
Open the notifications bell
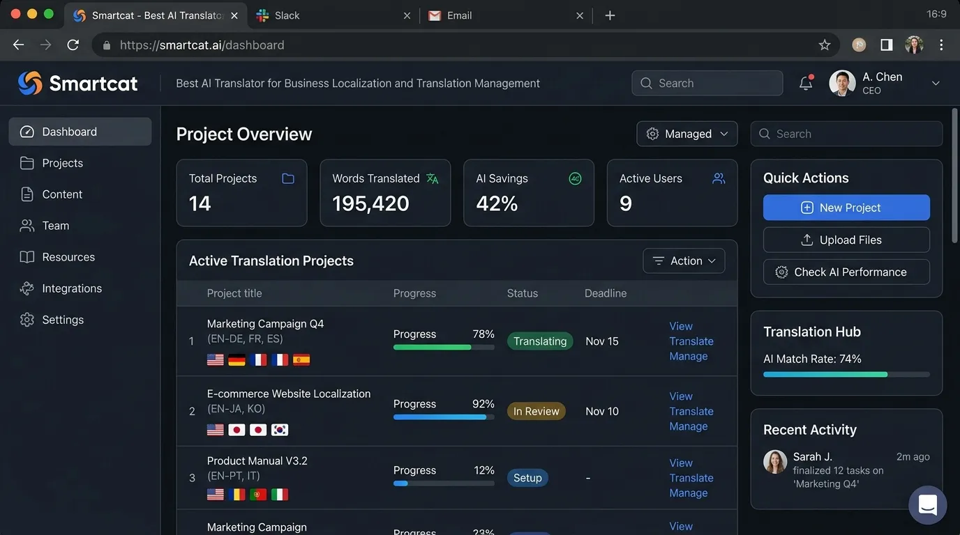[x=806, y=83]
